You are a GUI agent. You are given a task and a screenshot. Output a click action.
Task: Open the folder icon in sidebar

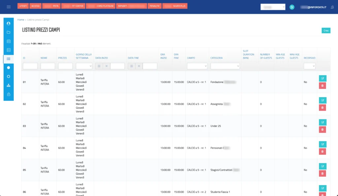click(x=9, y=32)
